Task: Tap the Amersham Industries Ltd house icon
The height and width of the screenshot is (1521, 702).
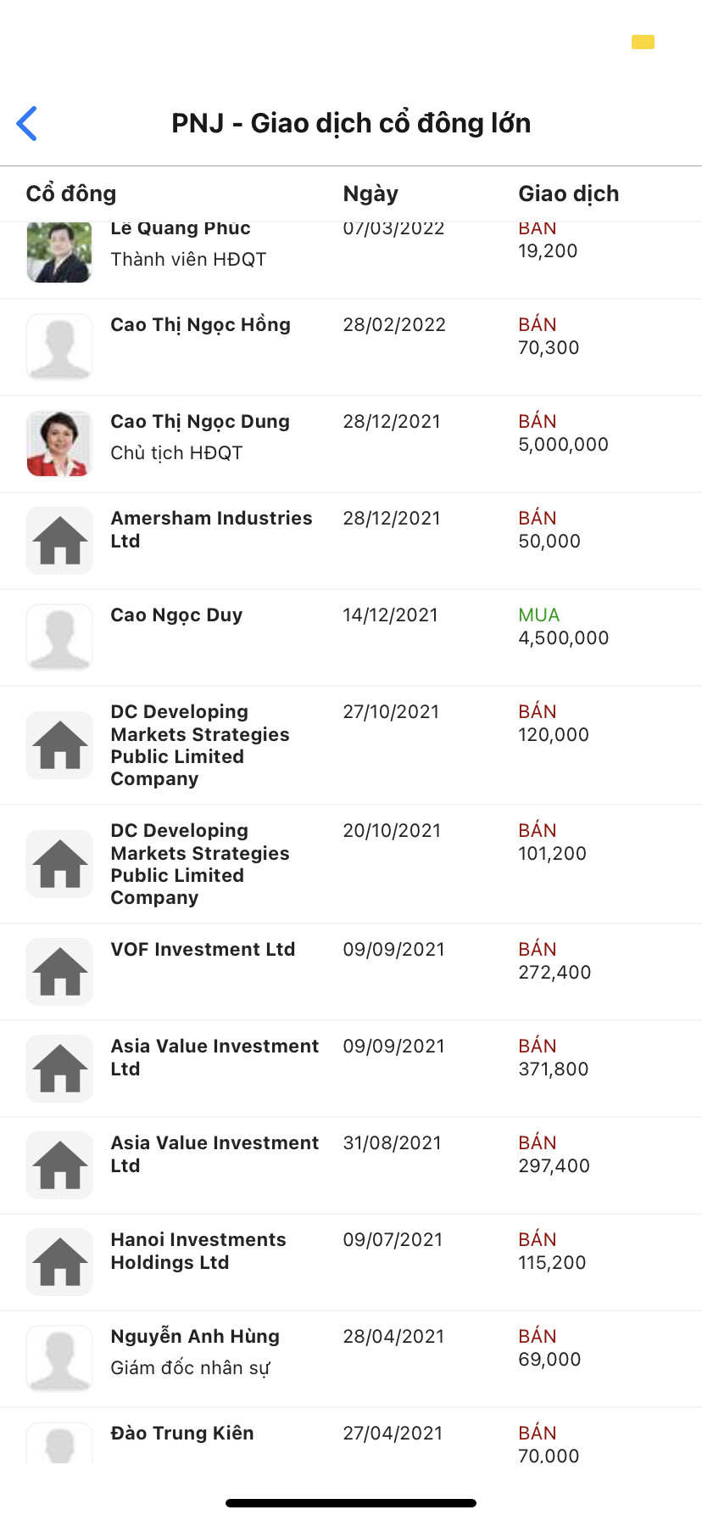Action: pos(59,541)
